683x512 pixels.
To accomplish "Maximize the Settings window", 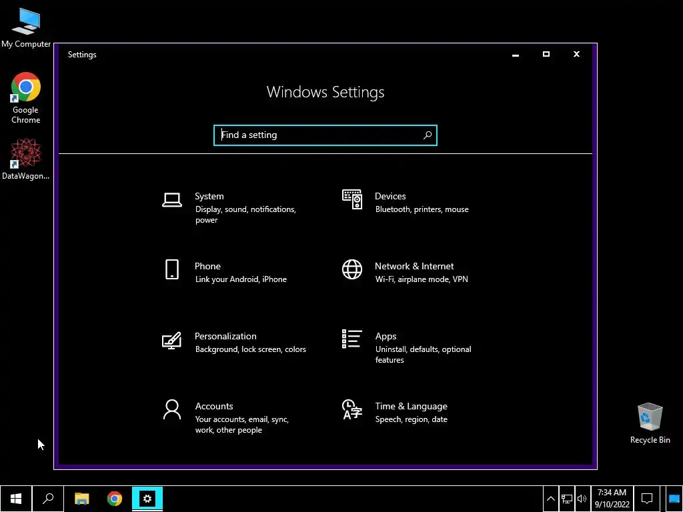I will click(x=546, y=55).
